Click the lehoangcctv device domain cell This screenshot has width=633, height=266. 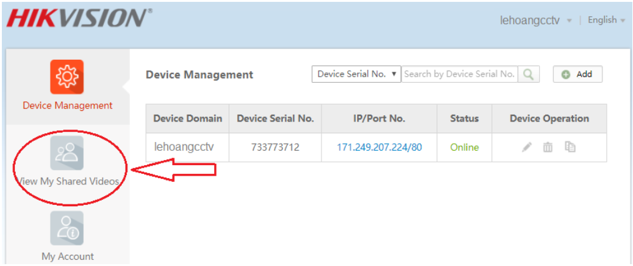pos(184,148)
